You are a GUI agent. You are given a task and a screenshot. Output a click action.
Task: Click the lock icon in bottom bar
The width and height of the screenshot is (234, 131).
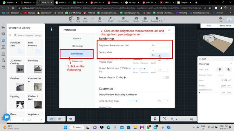[x=155, y=119]
